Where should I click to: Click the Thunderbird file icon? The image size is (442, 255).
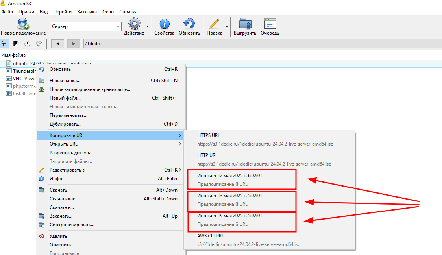9,71
